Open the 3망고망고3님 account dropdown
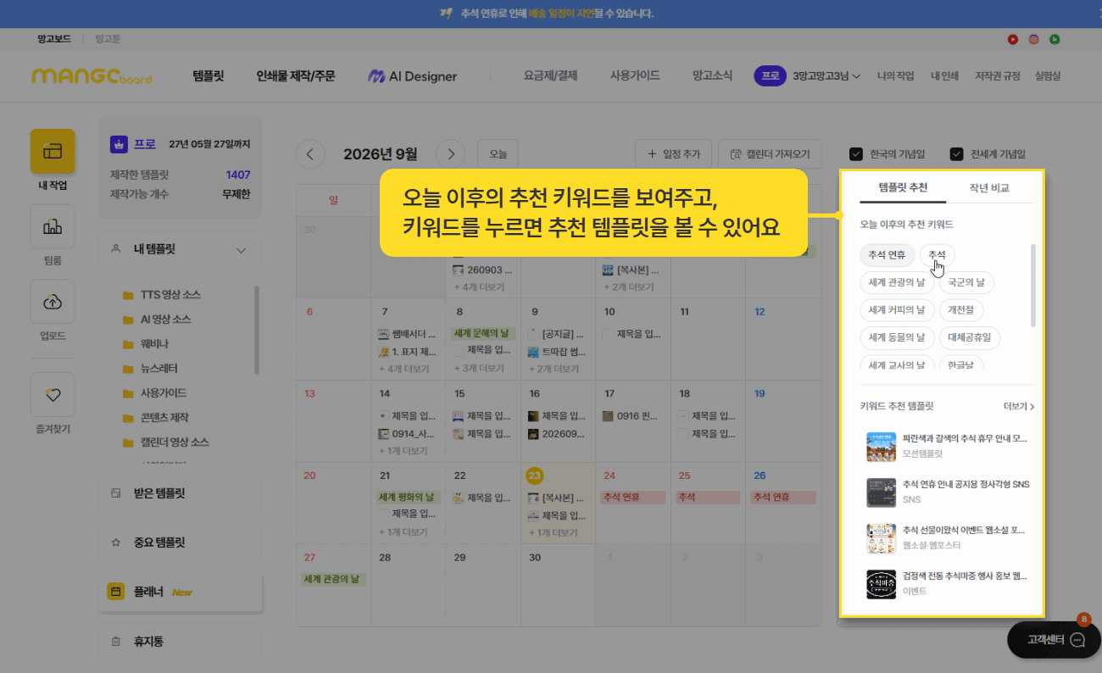Screen dimensions: 1102x673 click(x=826, y=76)
